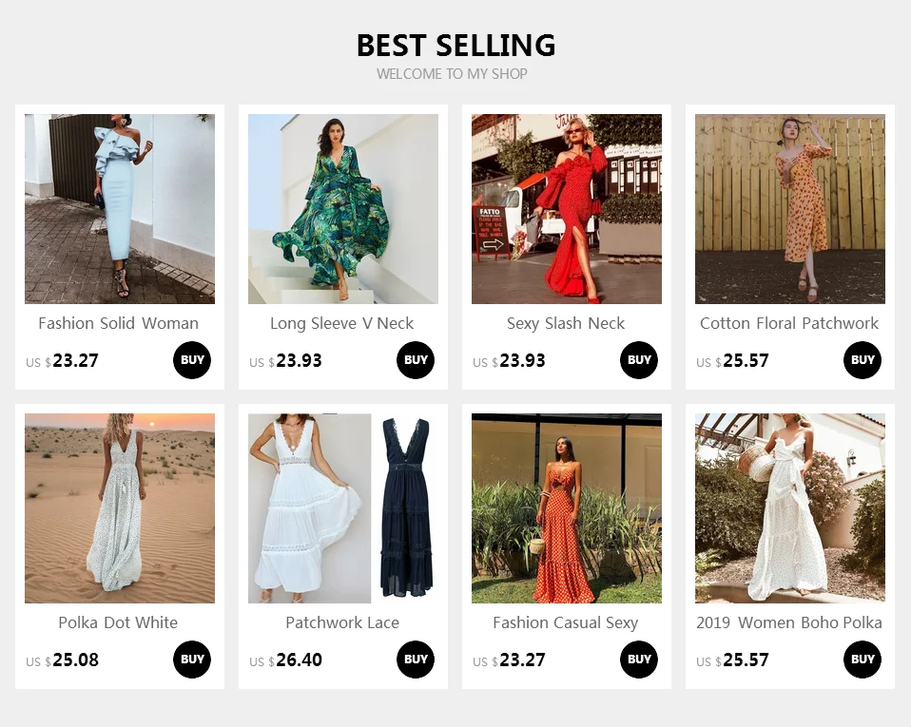Open the light blue ruffle dress photo
The image size is (911, 727).
120,209
